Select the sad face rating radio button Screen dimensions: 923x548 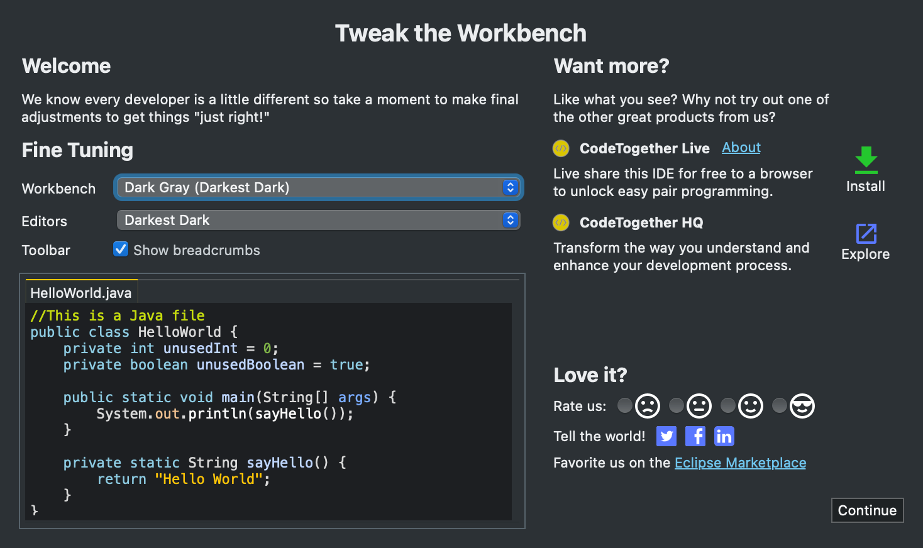tap(624, 406)
